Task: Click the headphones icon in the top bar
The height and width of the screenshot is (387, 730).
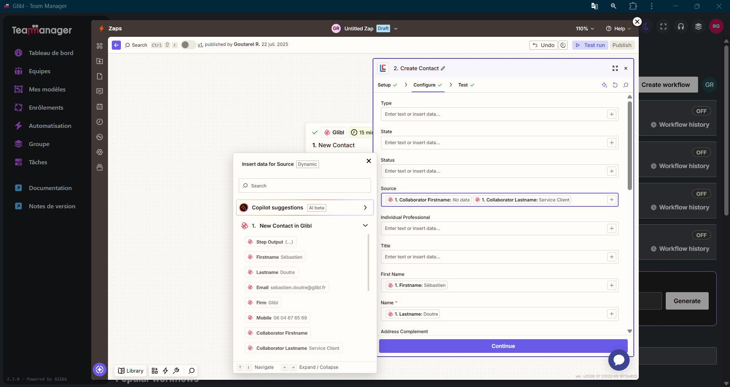Action: 681,27
